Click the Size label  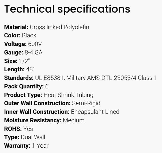point(10,61)
